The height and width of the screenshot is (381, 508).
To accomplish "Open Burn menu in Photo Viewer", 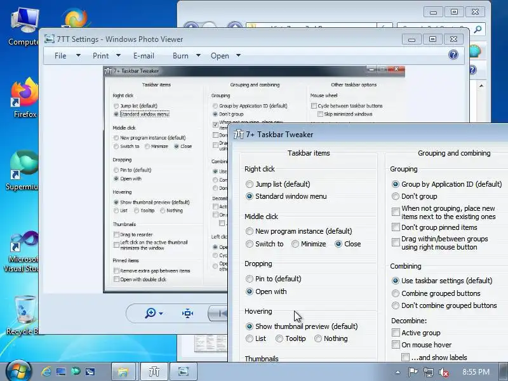I will click(x=180, y=56).
